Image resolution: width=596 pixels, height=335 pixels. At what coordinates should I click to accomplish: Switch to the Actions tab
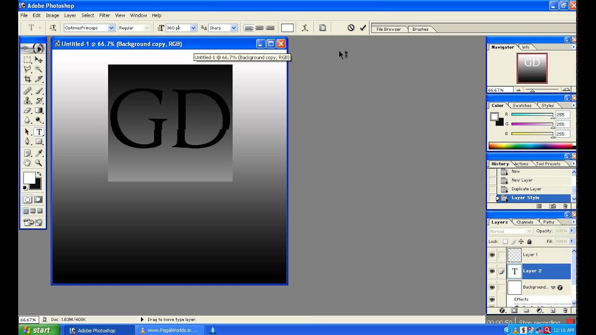coord(521,164)
